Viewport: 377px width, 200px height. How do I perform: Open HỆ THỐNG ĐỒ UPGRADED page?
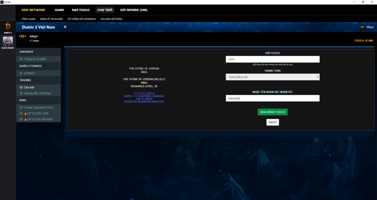click(x=82, y=19)
